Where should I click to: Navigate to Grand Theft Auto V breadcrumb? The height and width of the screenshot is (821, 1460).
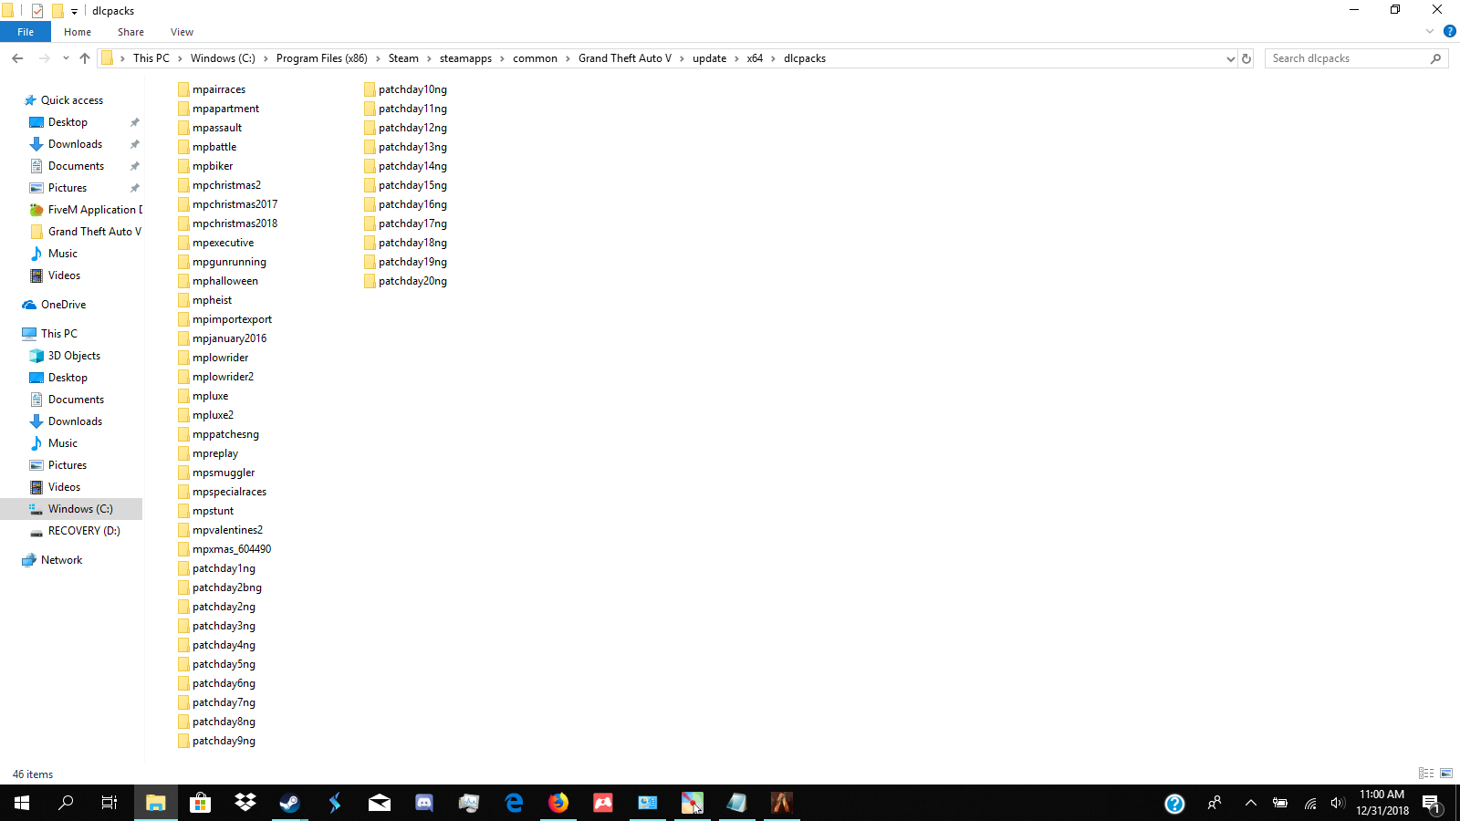pyautogui.click(x=625, y=58)
